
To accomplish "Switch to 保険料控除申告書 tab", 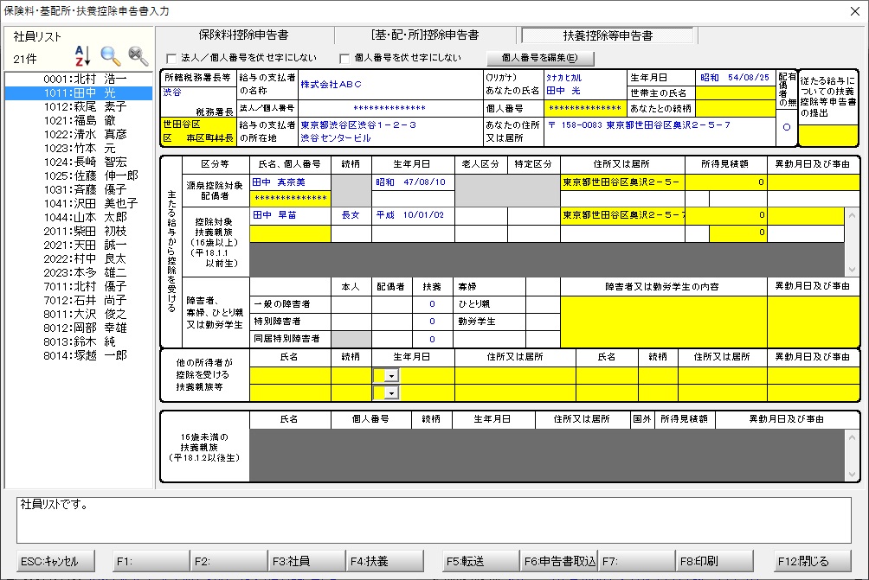I will point(244,35).
